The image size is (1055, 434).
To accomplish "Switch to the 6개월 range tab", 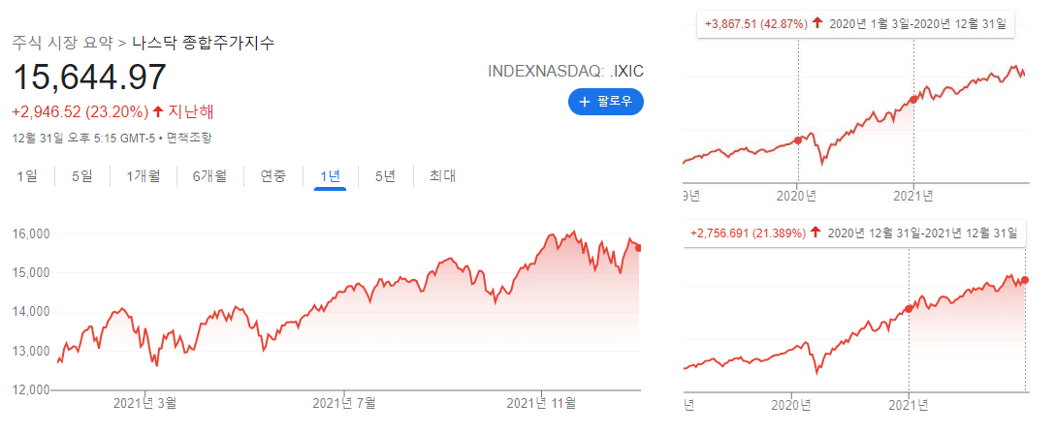I will (209, 176).
